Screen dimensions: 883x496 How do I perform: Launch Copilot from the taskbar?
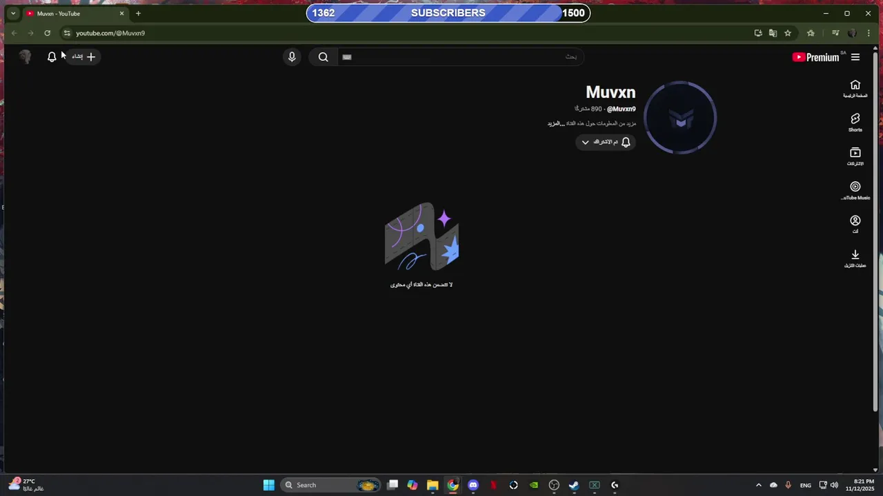413,485
